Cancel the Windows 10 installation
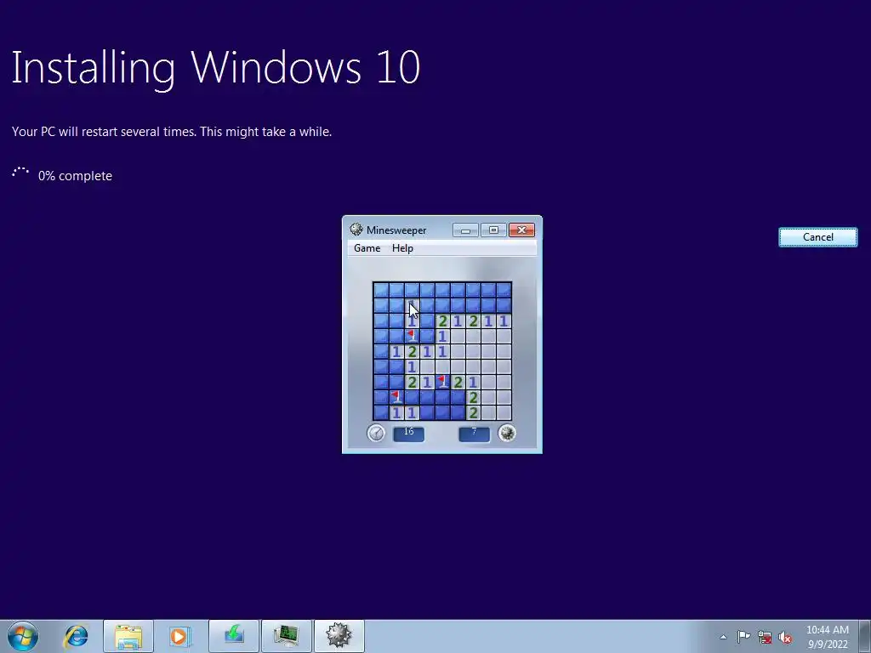The width and height of the screenshot is (871, 653). point(817,237)
